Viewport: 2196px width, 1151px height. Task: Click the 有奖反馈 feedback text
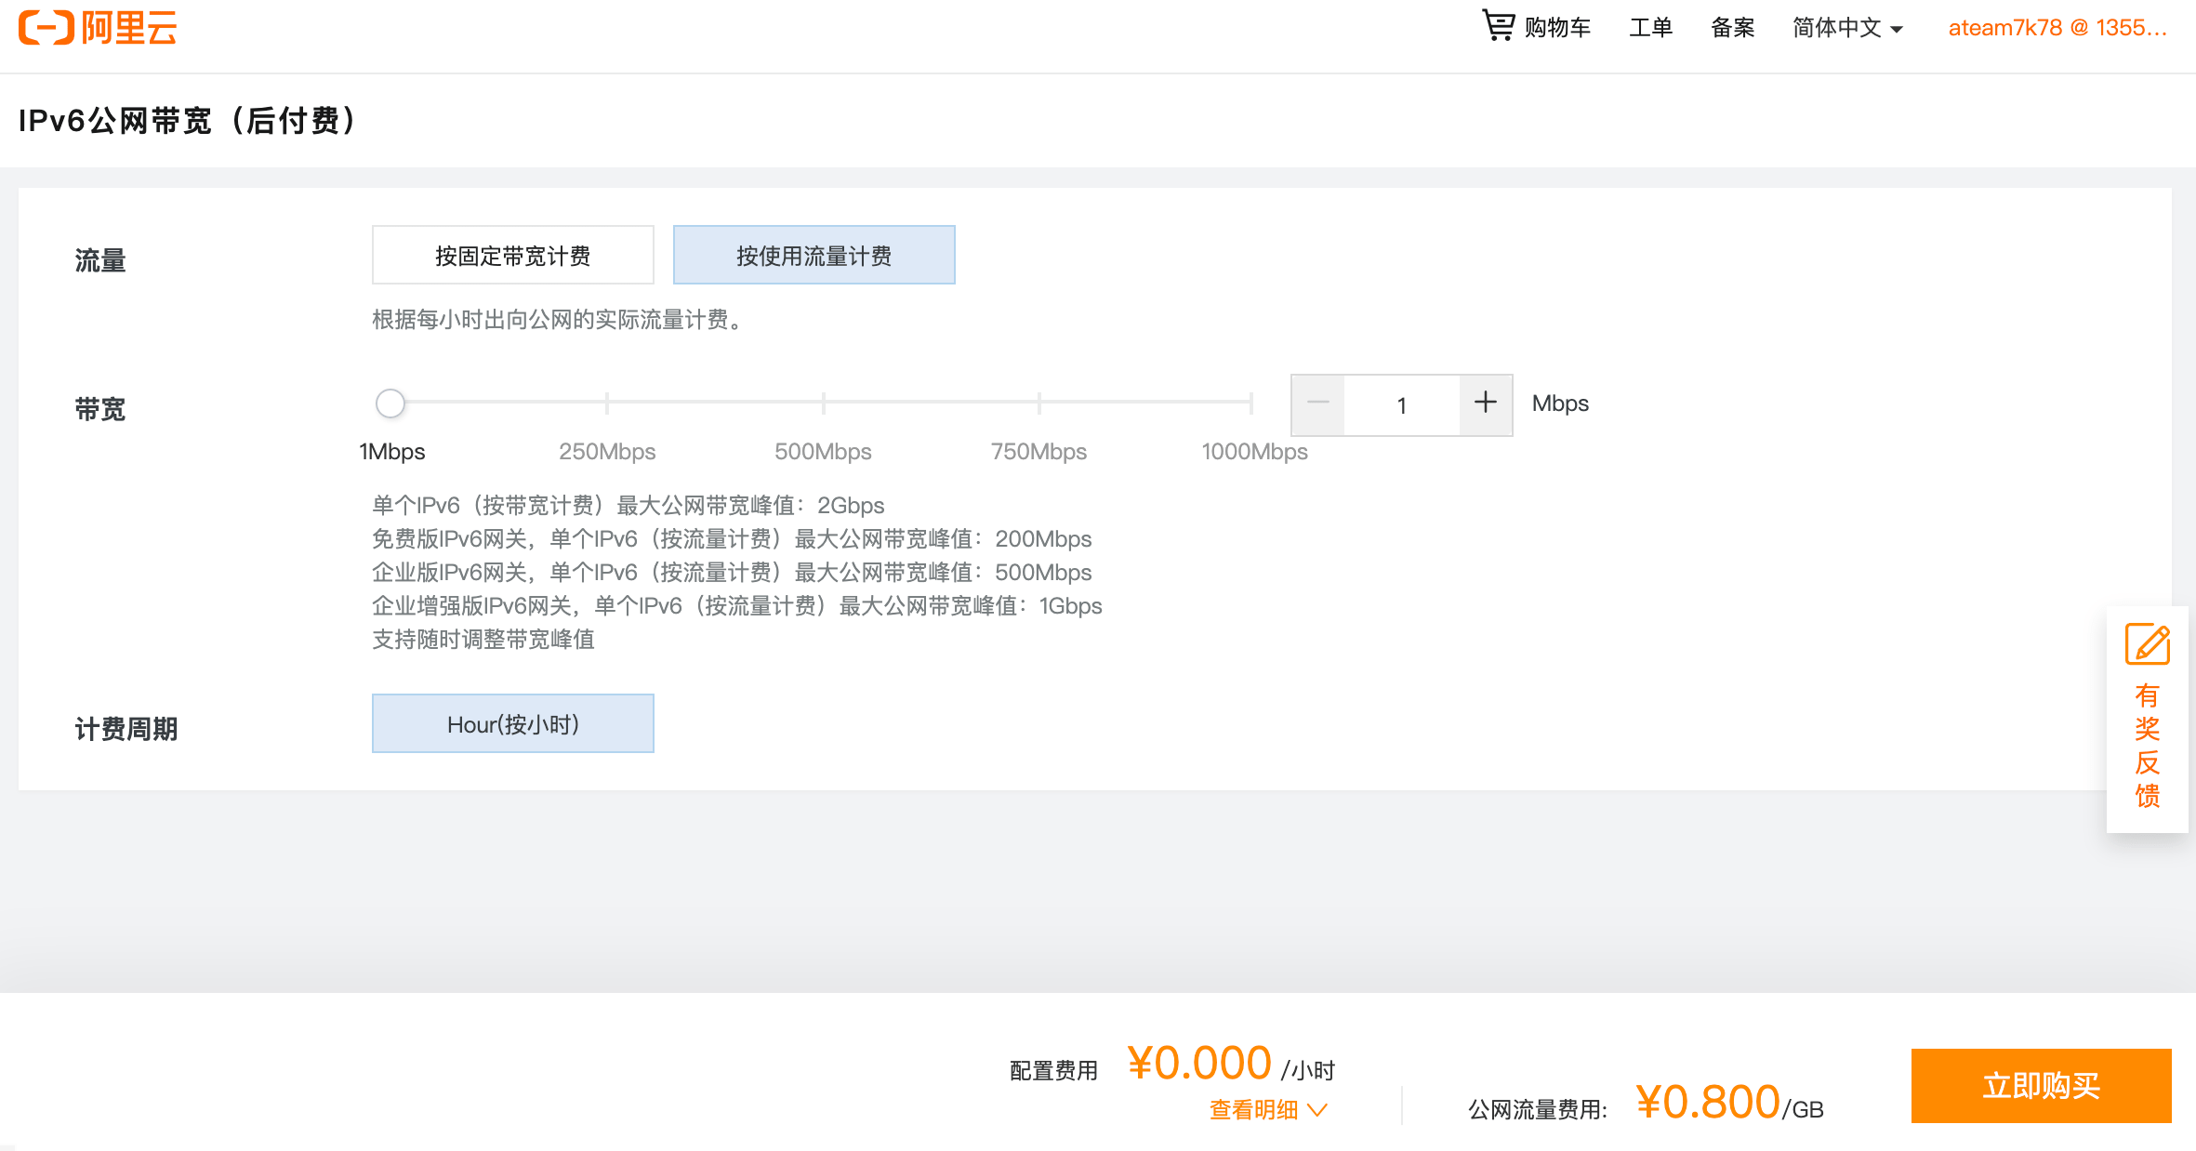(2147, 746)
